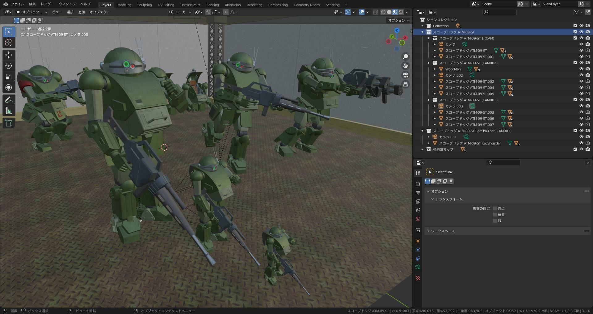This screenshot has height=314, width=593.
Task: Enable the 位置 affect-only checkbox
Action: (495, 215)
